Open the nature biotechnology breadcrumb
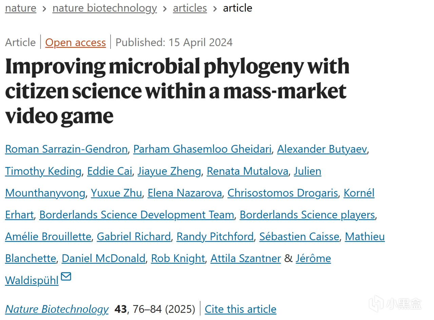This screenshot has width=434, height=320. 104,8
